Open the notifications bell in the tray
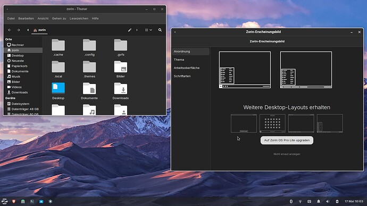 [x=319, y=201]
